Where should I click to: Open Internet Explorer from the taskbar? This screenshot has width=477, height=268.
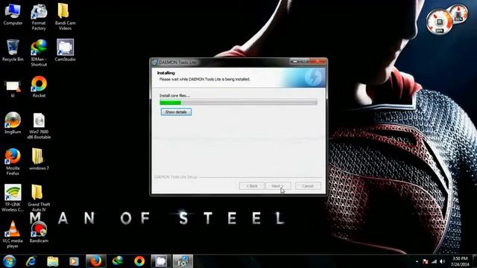(31, 261)
